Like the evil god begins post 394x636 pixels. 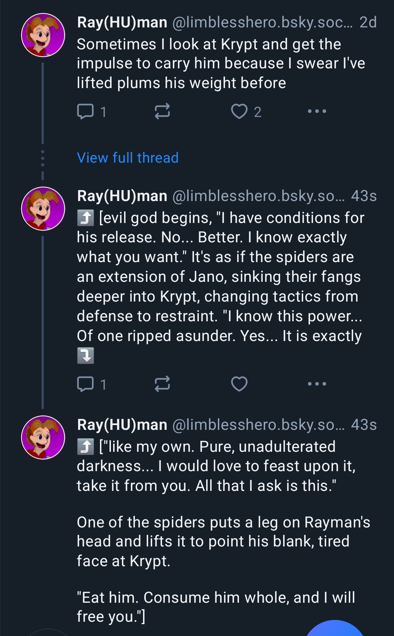click(x=239, y=384)
